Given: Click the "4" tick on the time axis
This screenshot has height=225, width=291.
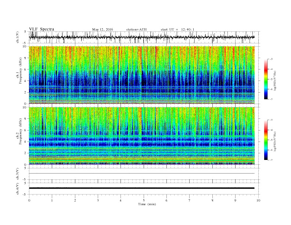Looking at the screenshot, I should (121, 200).
